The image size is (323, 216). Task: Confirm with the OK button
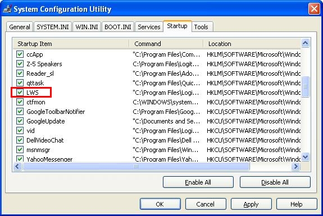click(160, 204)
